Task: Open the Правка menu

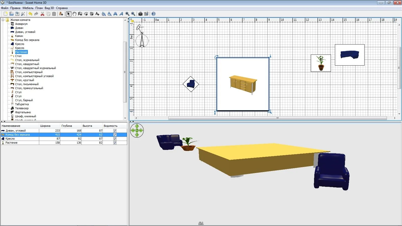Action: click(15, 8)
